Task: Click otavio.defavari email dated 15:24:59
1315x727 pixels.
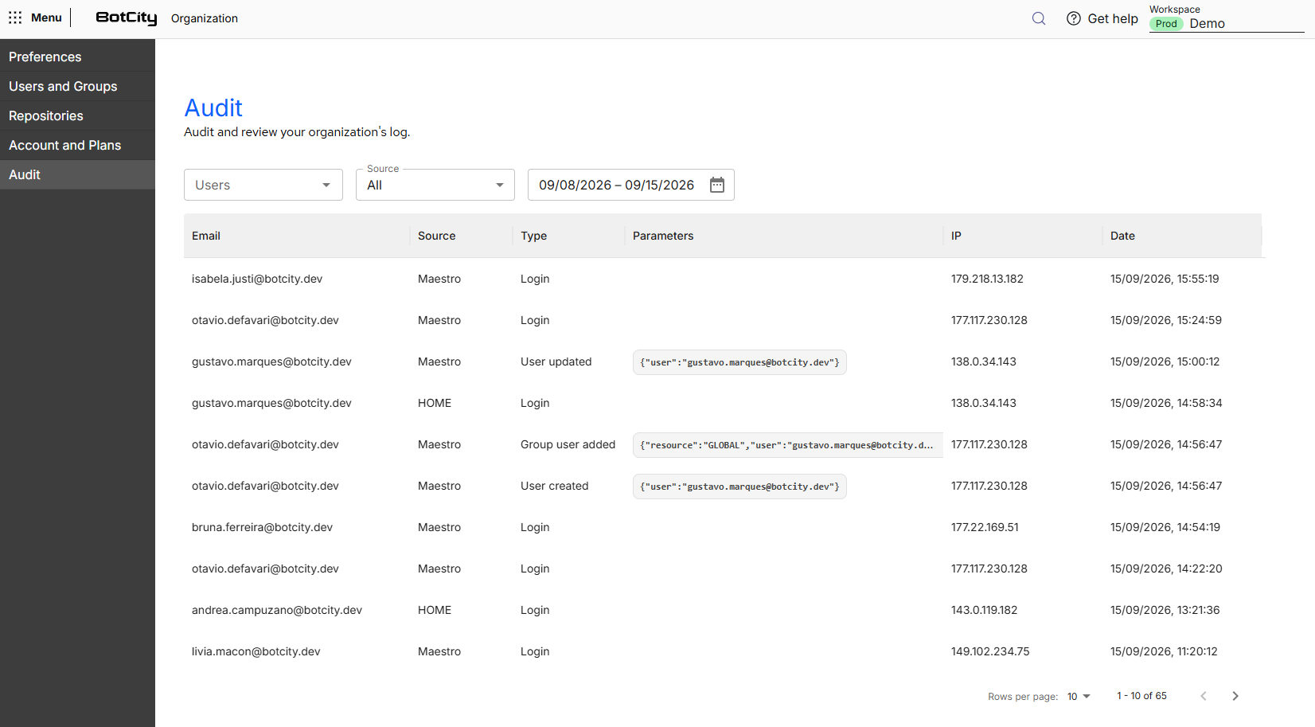Action: 265,320
